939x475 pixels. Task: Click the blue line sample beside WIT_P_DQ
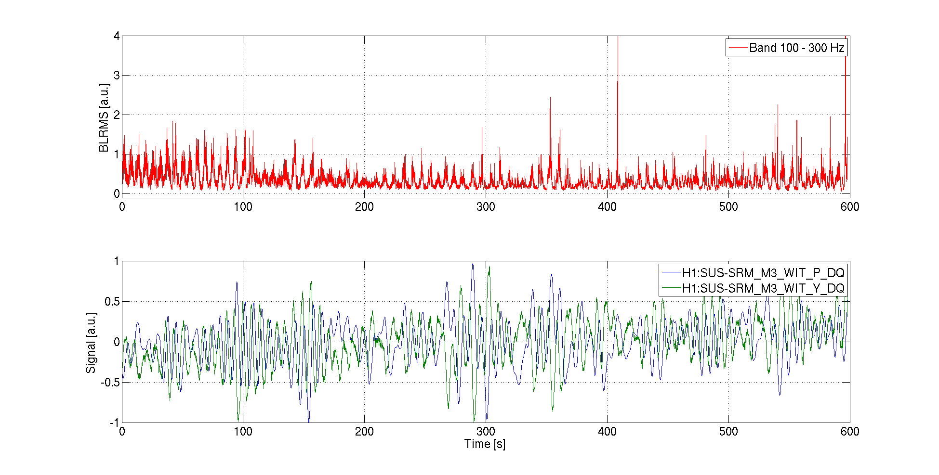(671, 273)
